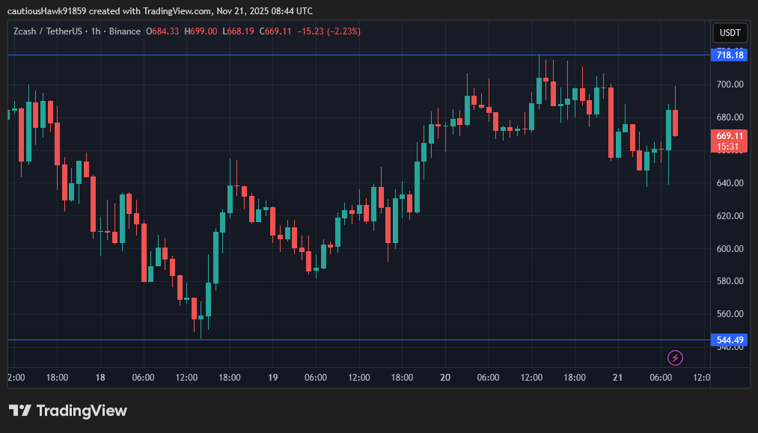The image size is (758, 433).
Task: Open the USDT currency selector
Action: [x=730, y=33]
